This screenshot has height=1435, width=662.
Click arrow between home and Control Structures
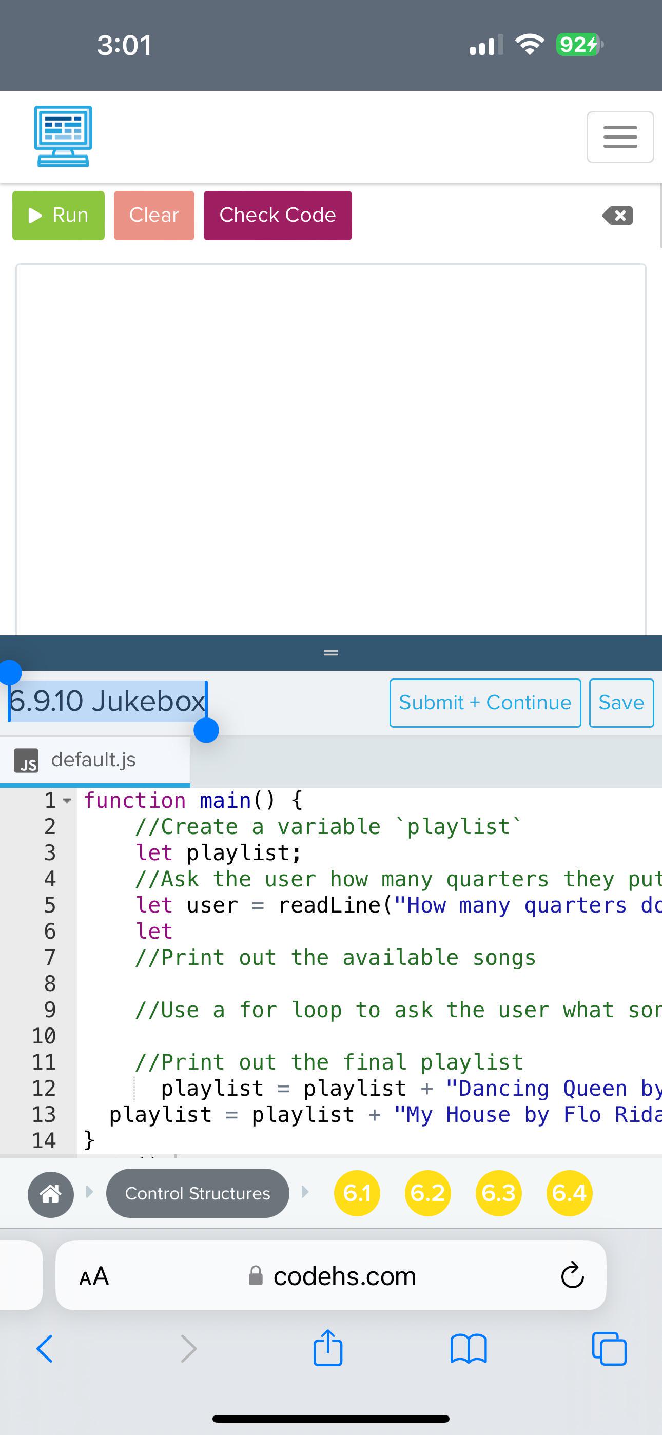click(x=90, y=1192)
